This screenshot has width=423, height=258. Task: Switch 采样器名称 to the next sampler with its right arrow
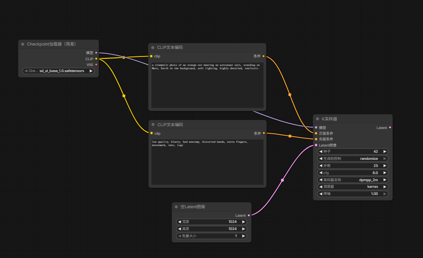coord(385,180)
